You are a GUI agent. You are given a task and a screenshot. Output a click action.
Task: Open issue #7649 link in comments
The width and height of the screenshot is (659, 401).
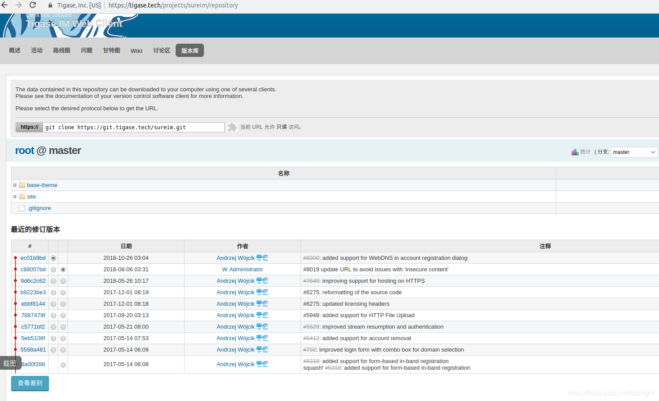(x=311, y=281)
